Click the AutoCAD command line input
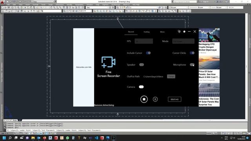251x141 pixels. point(126,130)
